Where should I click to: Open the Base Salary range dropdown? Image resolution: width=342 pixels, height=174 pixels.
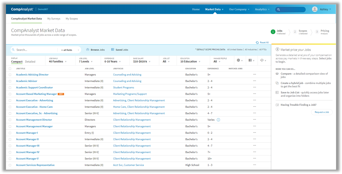click(142, 62)
